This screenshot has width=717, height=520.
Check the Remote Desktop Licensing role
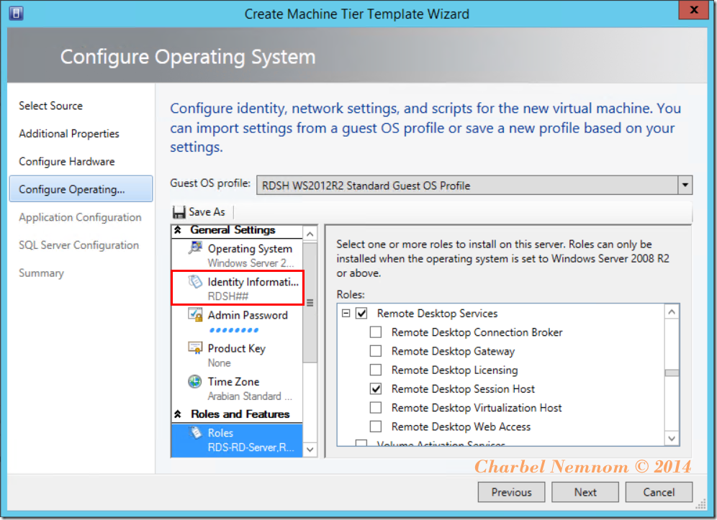tap(376, 370)
